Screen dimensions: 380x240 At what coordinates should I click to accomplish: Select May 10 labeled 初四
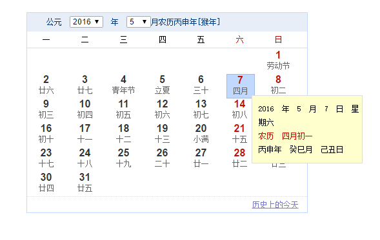[85, 109]
